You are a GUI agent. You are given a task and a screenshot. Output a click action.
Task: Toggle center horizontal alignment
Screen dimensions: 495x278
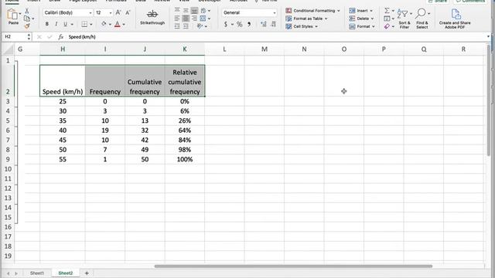(x=186, y=19)
